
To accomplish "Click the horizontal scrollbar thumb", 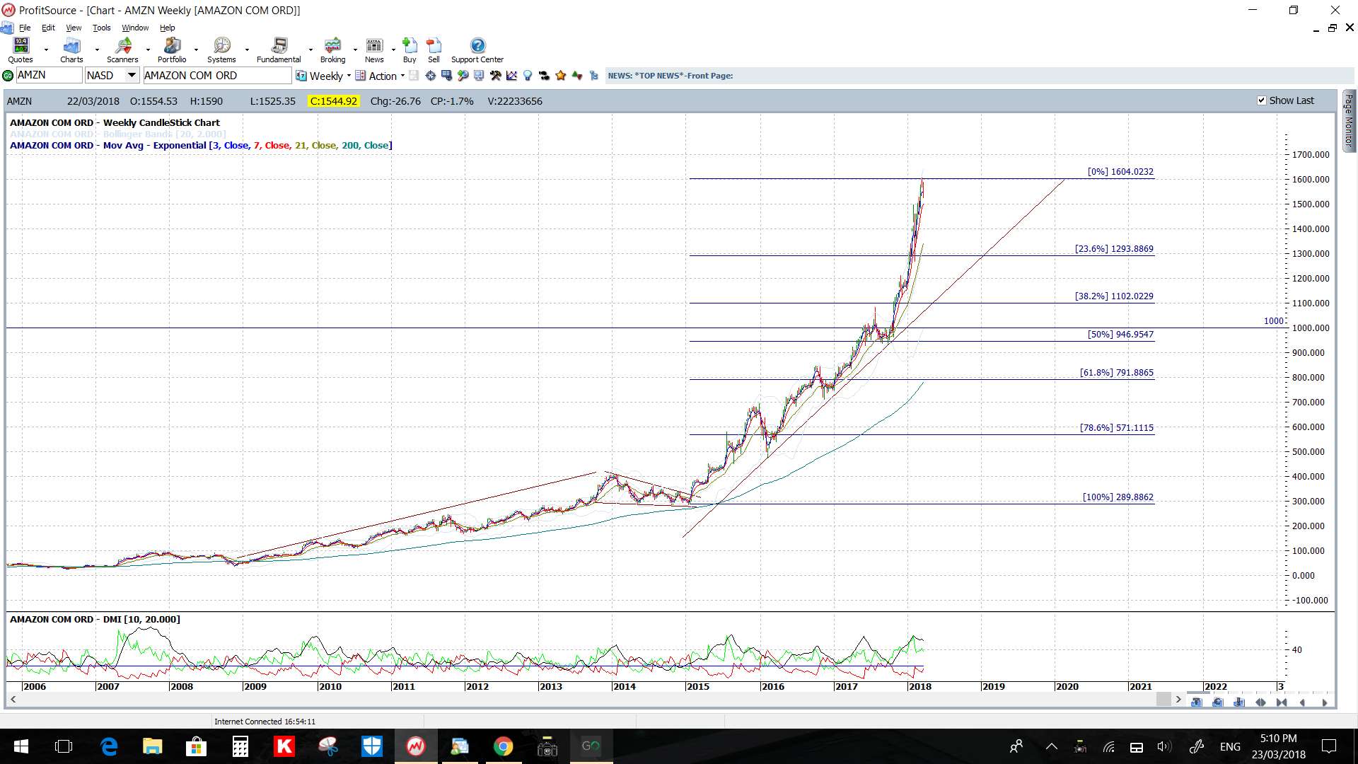I will 1163,700.
